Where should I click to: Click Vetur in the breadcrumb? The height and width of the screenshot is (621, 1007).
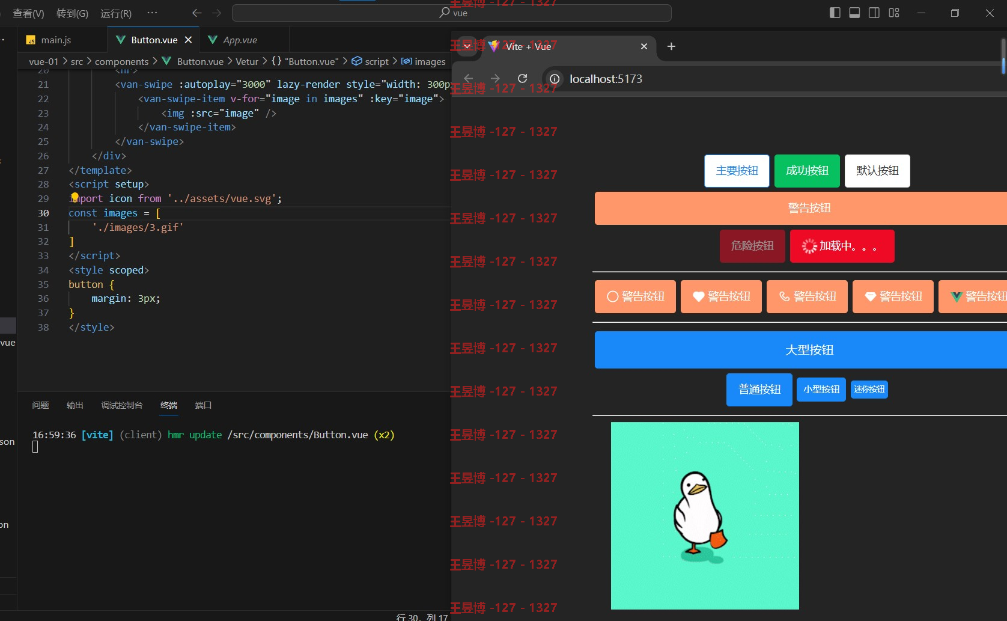(246, 61)
